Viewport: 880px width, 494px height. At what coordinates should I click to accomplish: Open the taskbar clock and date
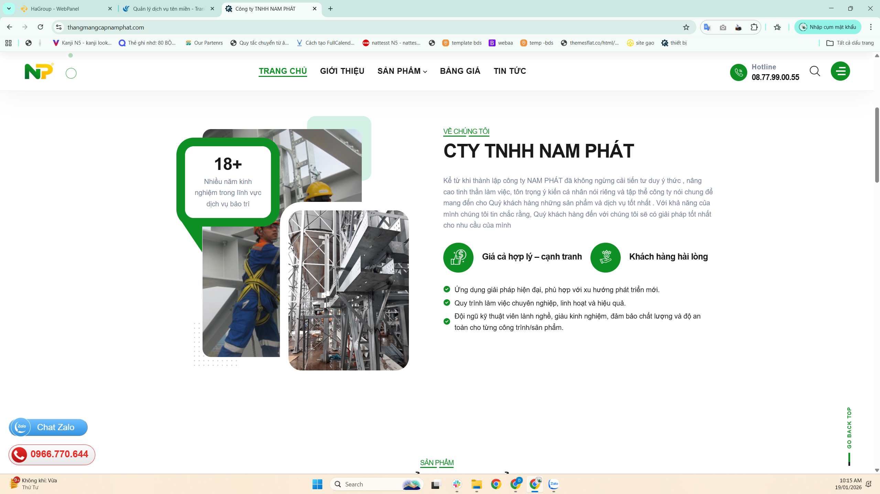[848, 484]
